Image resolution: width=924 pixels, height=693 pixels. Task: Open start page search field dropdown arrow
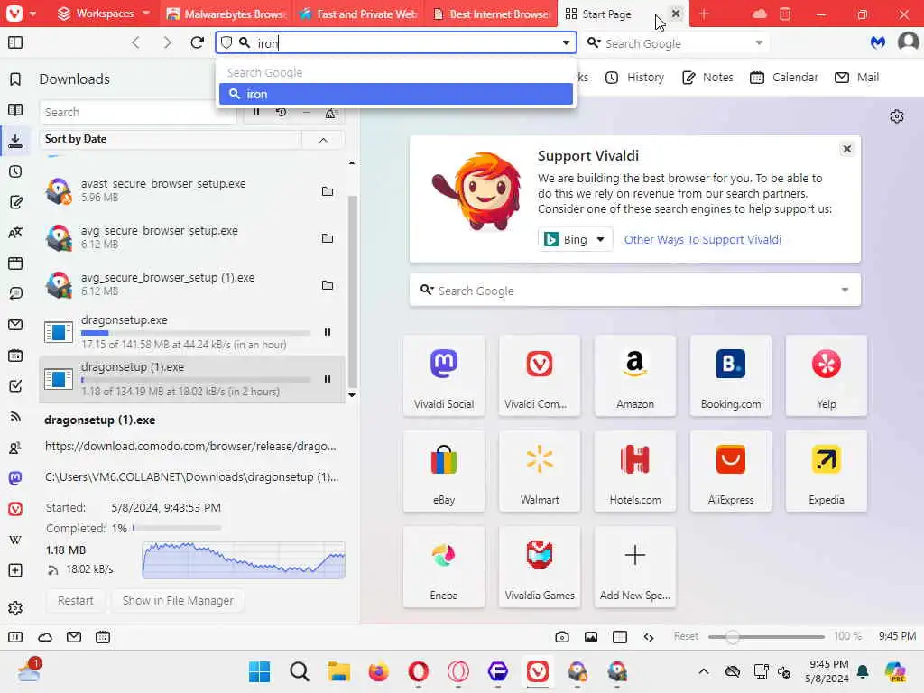845,290
